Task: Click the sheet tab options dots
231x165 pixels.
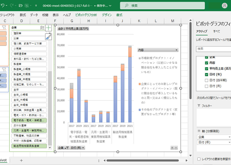Action: (x=99, y=160)
